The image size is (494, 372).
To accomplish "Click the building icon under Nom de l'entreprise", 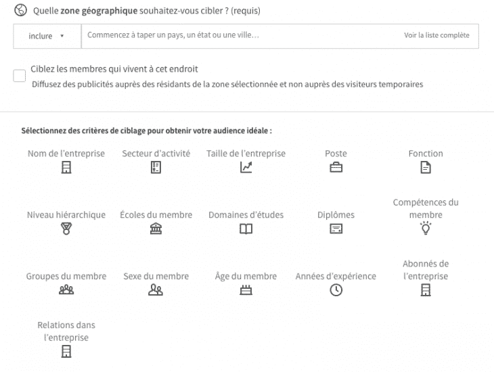I will coord(66,168).
